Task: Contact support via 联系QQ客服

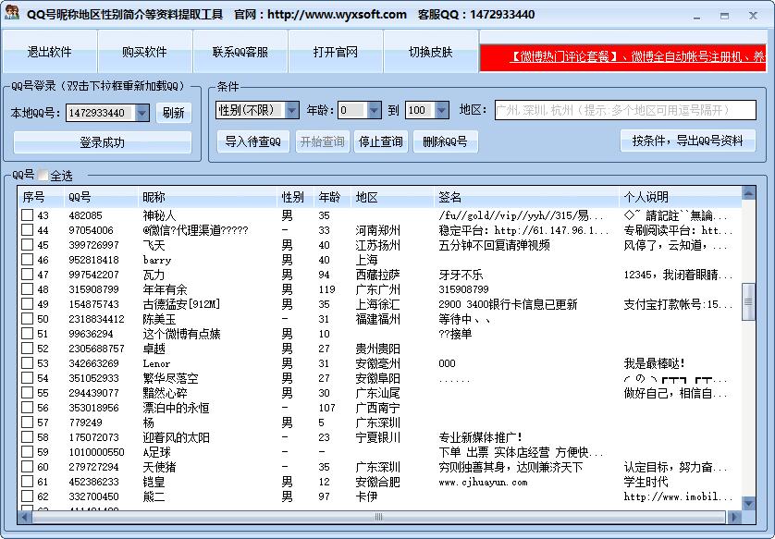Action: (x=240, y=52)
